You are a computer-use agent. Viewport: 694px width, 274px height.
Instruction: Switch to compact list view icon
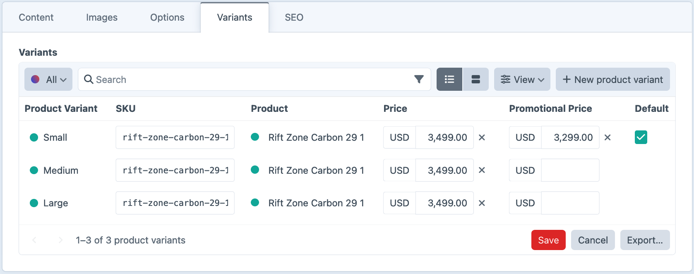pos(449,79)
